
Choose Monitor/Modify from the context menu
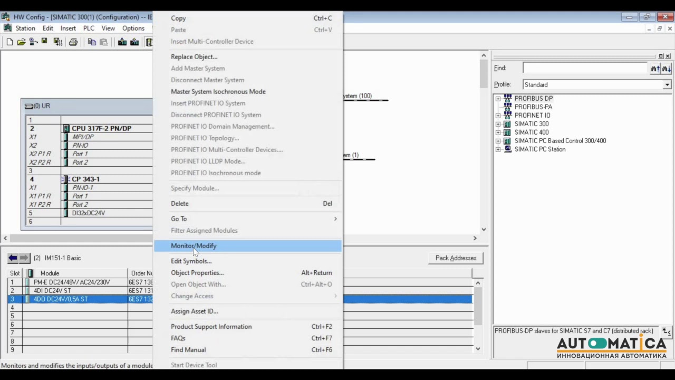[248, 246]
